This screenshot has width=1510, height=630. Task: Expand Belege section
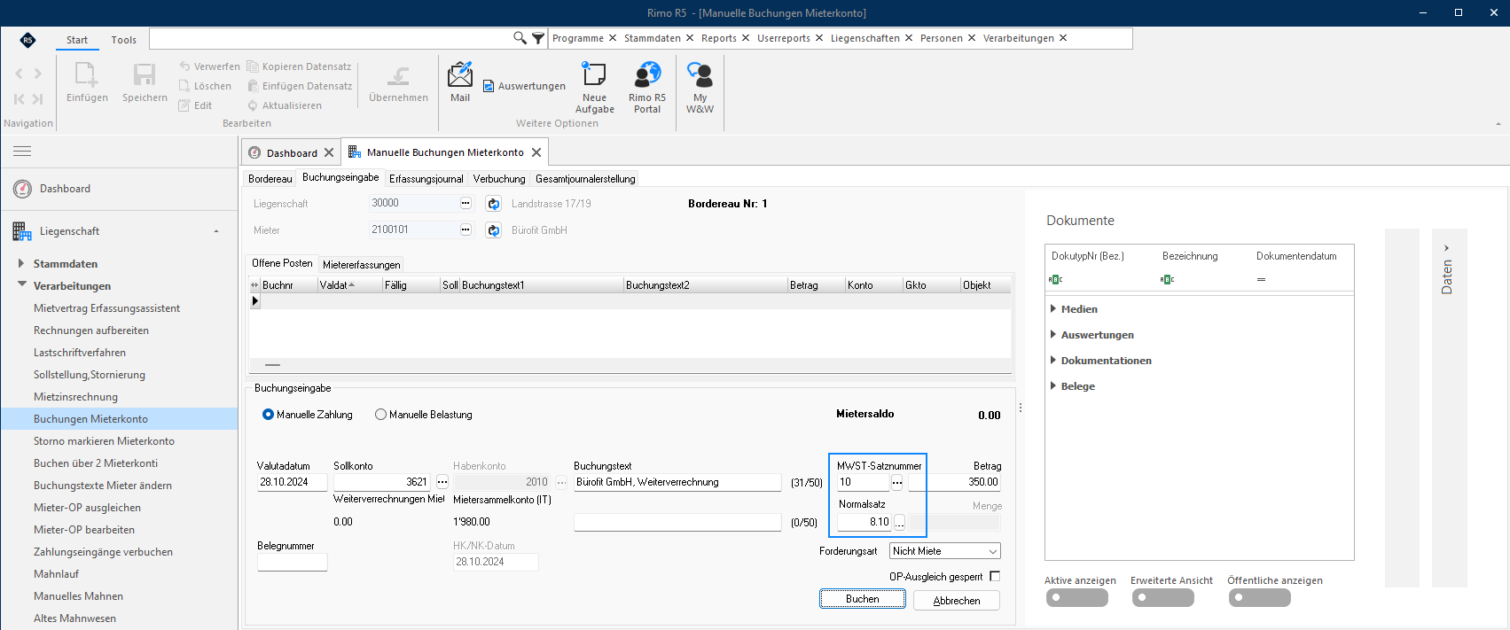point(1053,386)
